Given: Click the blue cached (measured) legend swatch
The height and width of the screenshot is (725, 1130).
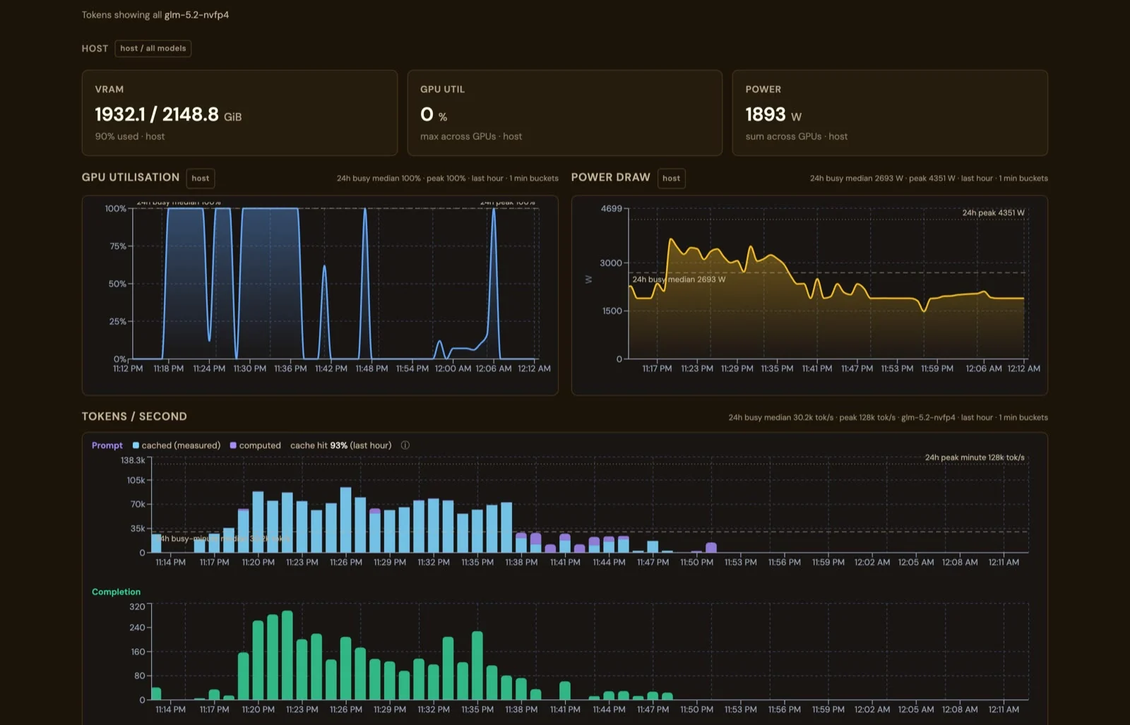Looking at the screenshot, I should click(136, 445).
